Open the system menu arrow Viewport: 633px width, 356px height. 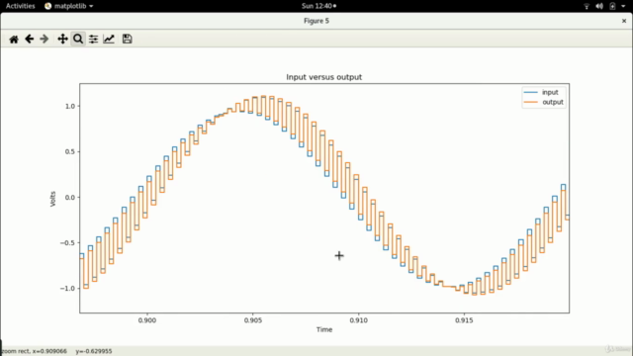click(623, 7)
